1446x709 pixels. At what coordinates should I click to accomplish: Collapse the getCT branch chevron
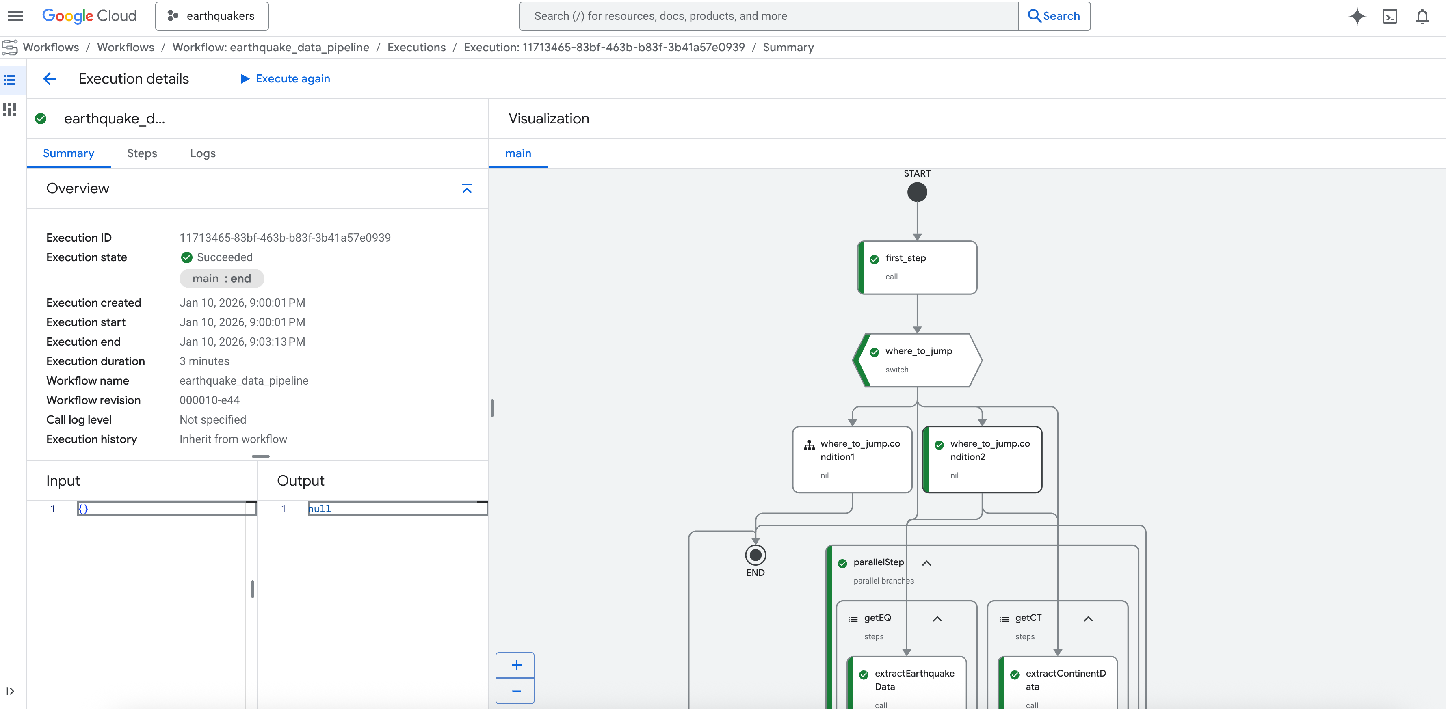1088,618
